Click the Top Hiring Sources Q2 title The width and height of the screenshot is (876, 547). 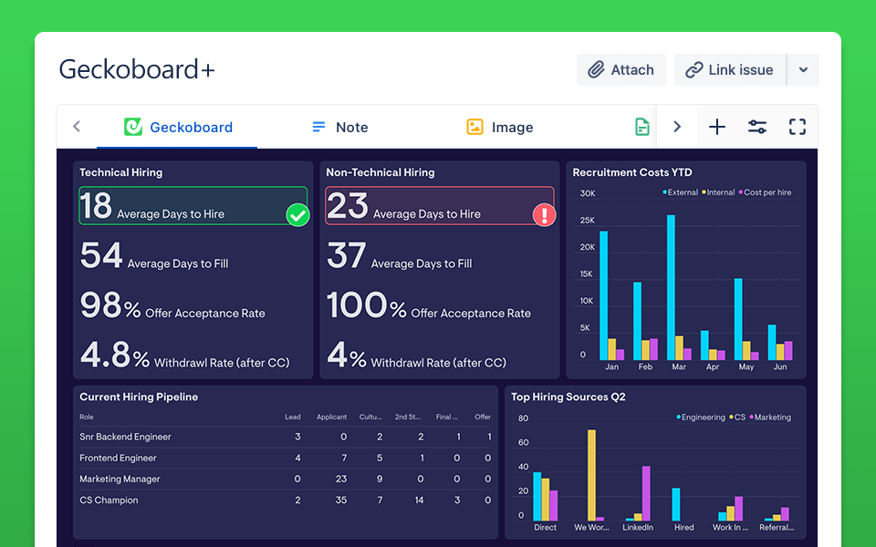coord(568,397)
